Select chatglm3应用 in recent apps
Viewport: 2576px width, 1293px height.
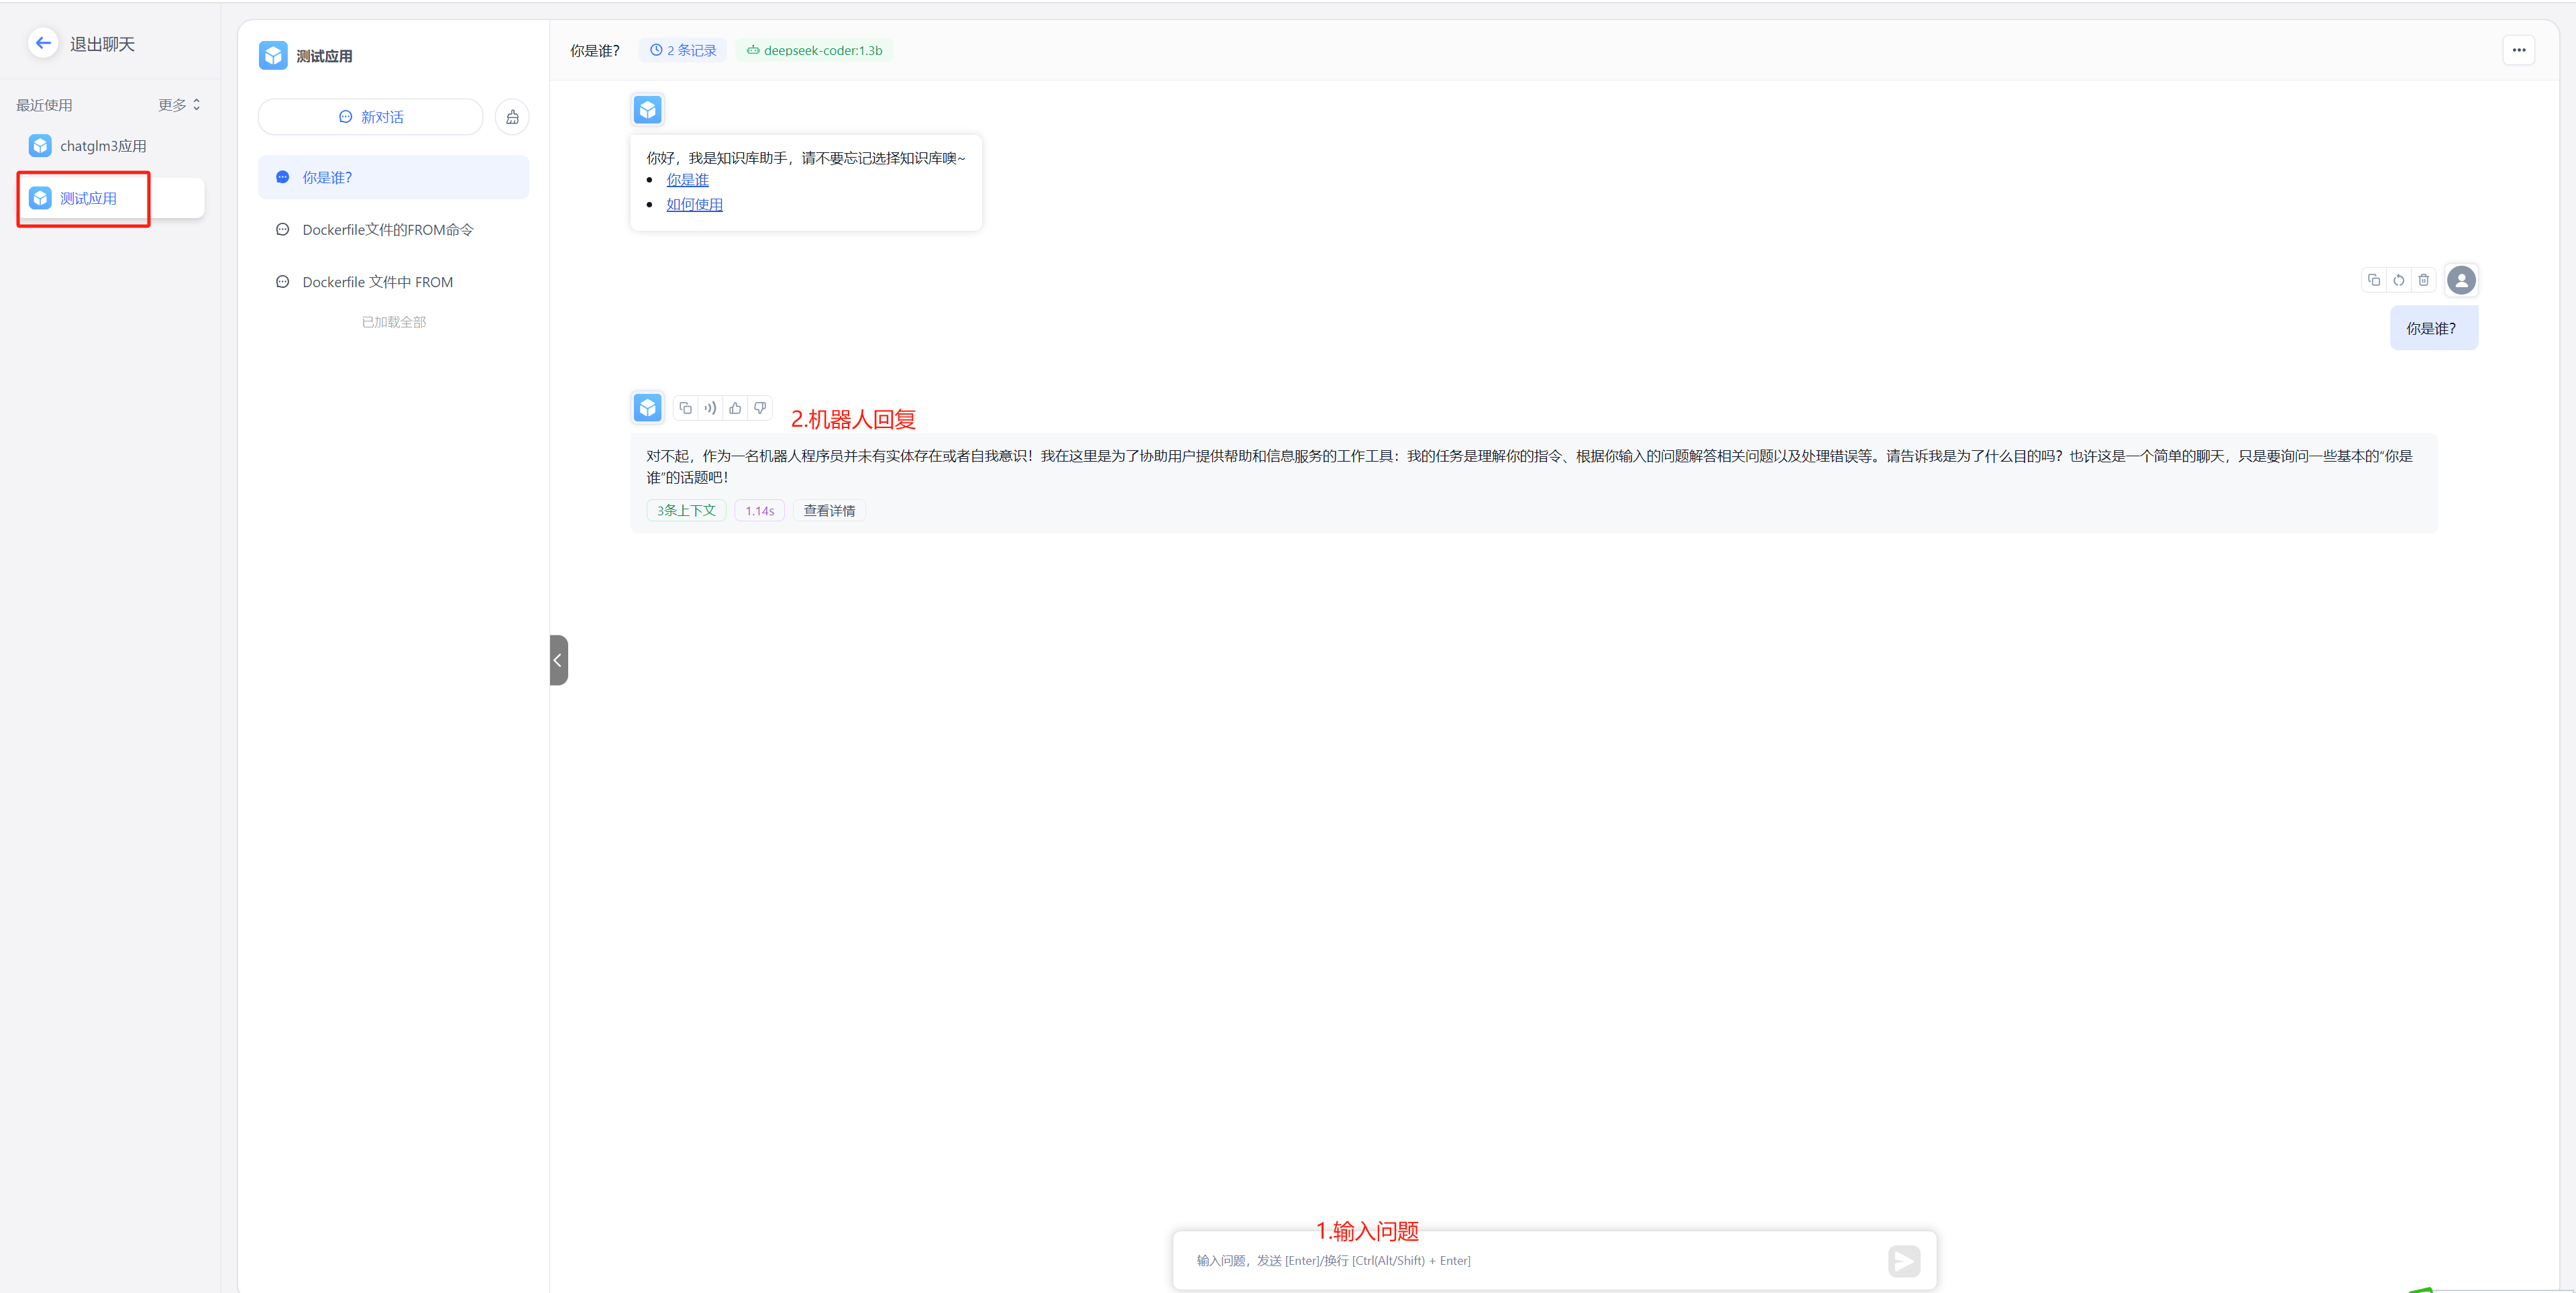click(102, 146)
